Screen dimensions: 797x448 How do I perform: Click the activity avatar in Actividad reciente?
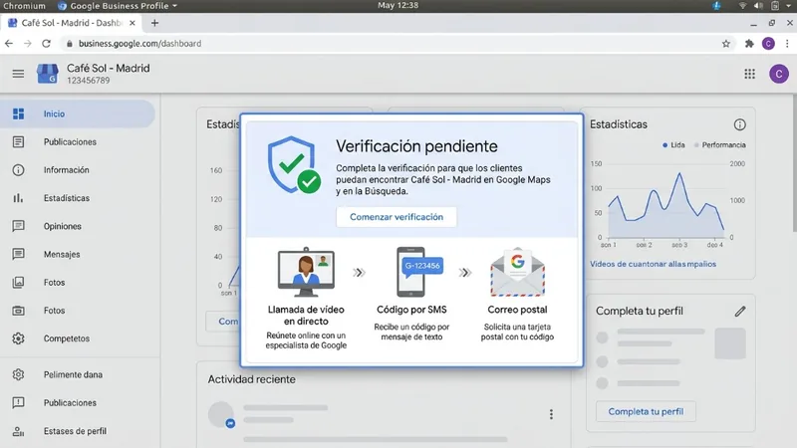221,414
